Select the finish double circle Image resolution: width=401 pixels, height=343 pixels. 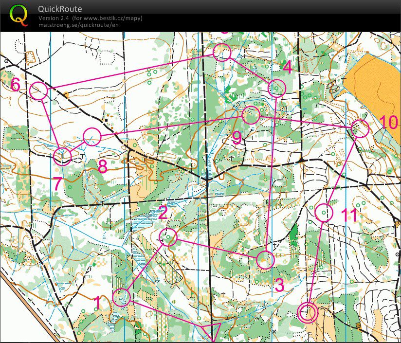click(x=308, y=312)
